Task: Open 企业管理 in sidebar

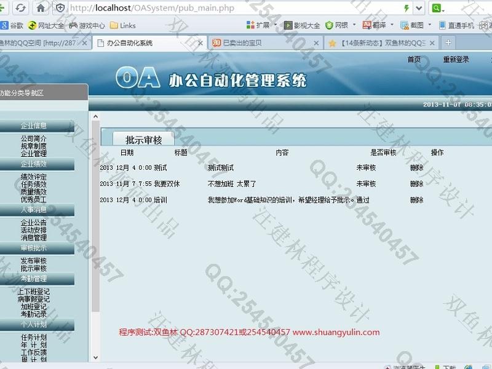Action: 34,153
